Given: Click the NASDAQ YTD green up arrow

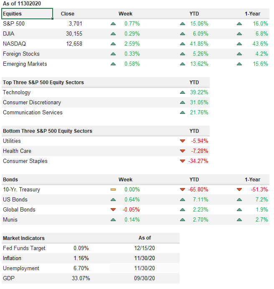Looking at the screenshot, I should 182,44.
